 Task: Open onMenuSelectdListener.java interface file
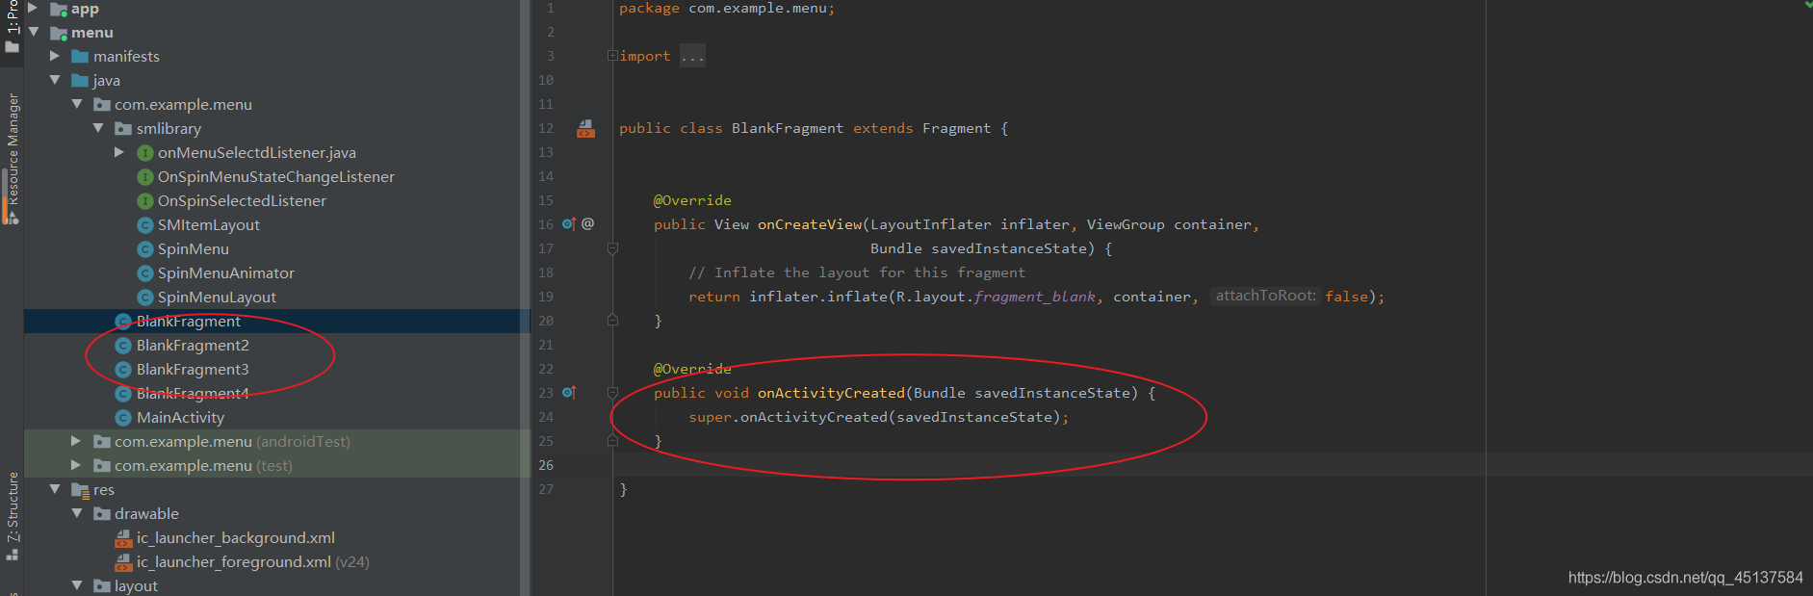pos(257,152)
